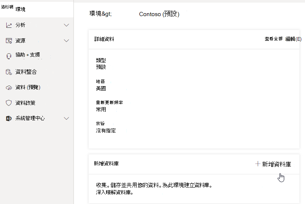This screenshot has height=204, width=305.
Task: Click the 美國 region value
Action: pos(101,88)
